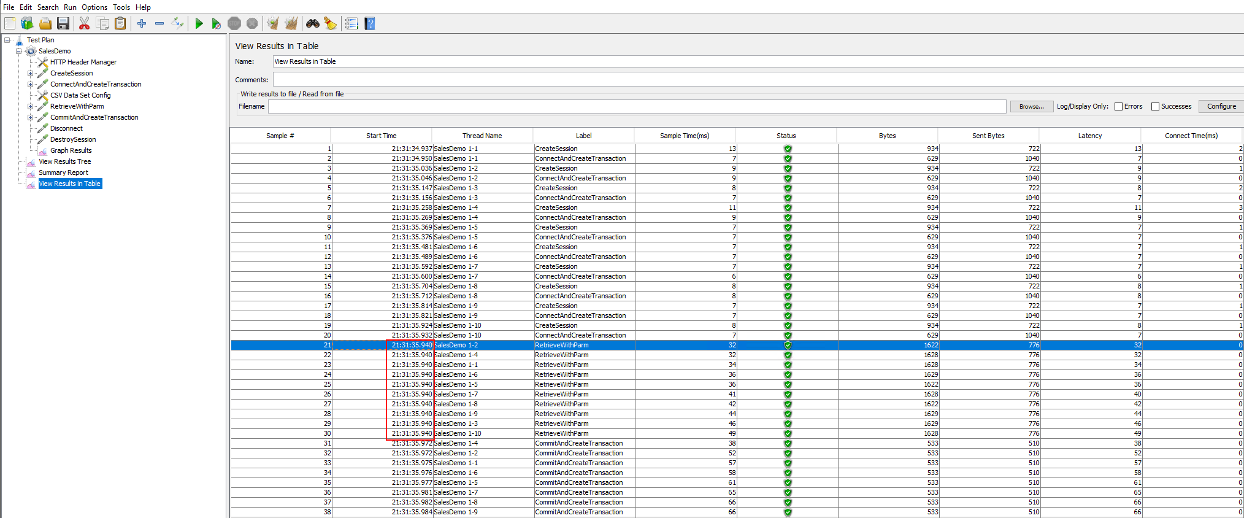Image resolution: width=1244 pixels, height=518 pixels.
Task: Select row 30 thread SalesDemo 1-10
Action: pyautogui.click(x=458, y=433)
